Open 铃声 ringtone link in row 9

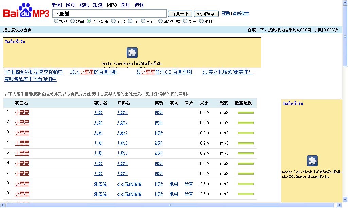click(x=189, y=194)
